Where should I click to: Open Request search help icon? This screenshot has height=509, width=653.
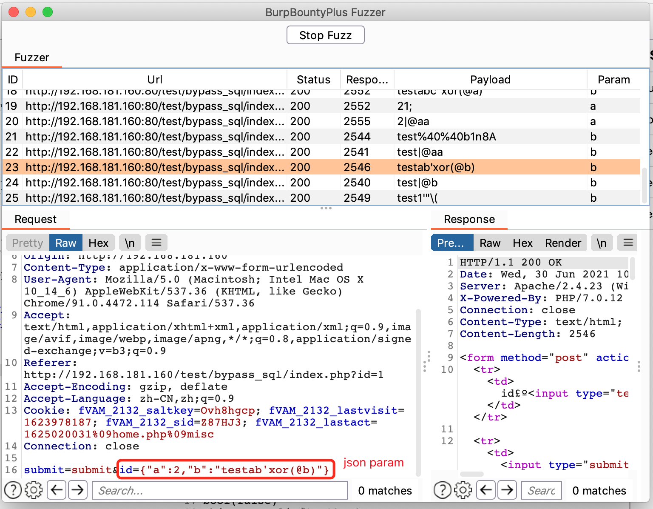point(14,490)
